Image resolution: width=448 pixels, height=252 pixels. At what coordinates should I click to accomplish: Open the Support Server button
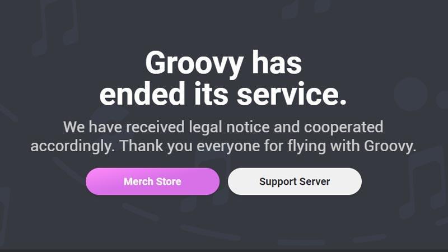295,181
